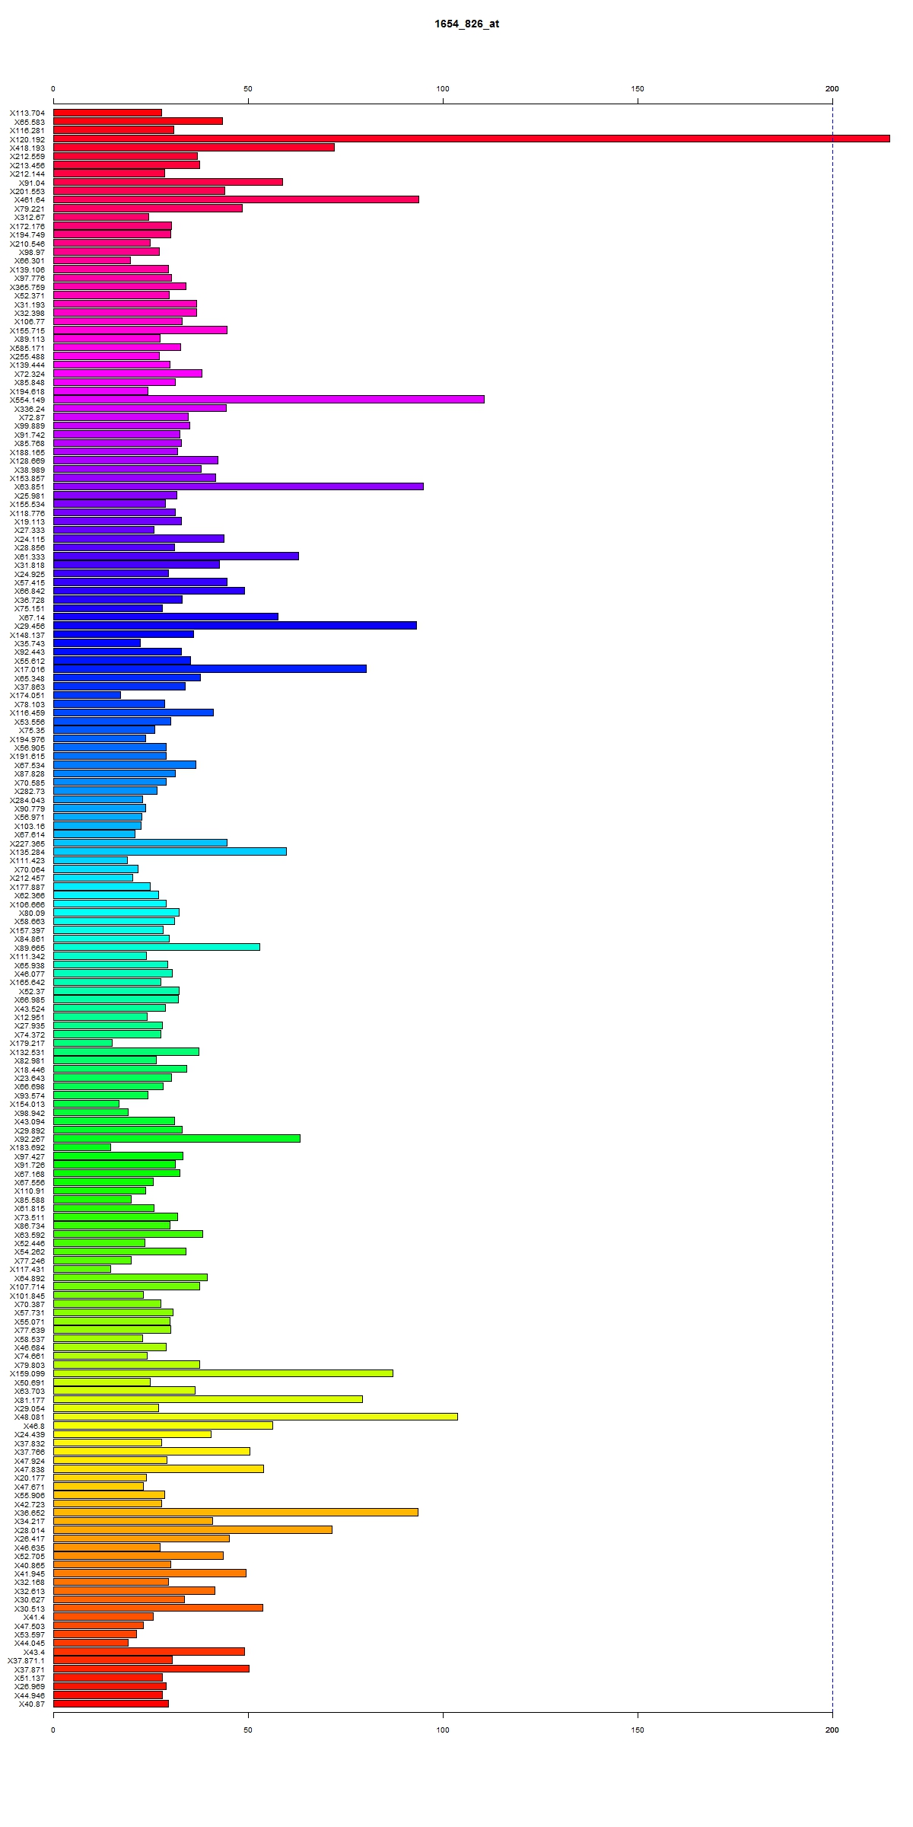Select the X365.759 label
The height and width of the screenshot is (1827, 913).
pyautogui.click(x=27, y=287)
